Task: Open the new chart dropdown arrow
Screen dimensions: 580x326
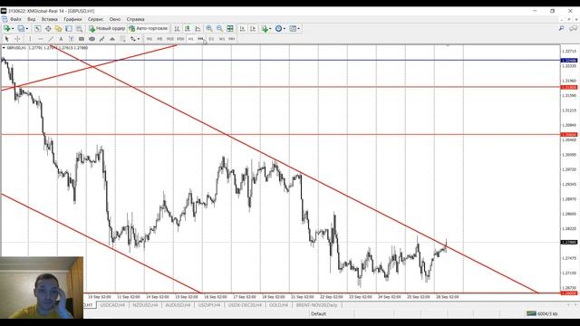Action: 13,28
